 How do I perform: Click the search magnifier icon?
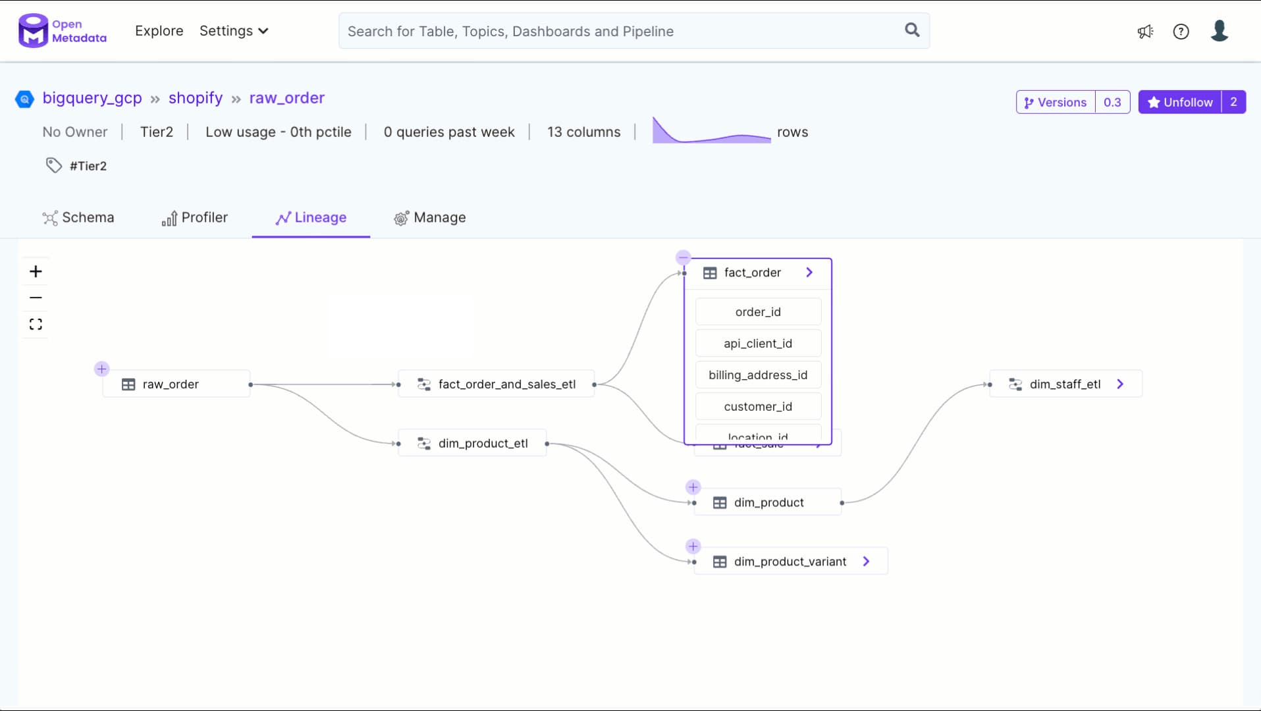tap(911, 30)
